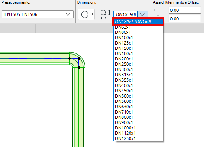The image size is (204, 147).
Task: Click the black node at duct elbow corner
Action: click(x=79, y=58)
